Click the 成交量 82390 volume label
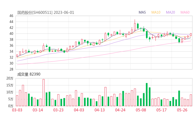Screen dimensions: 195x116 29,74
